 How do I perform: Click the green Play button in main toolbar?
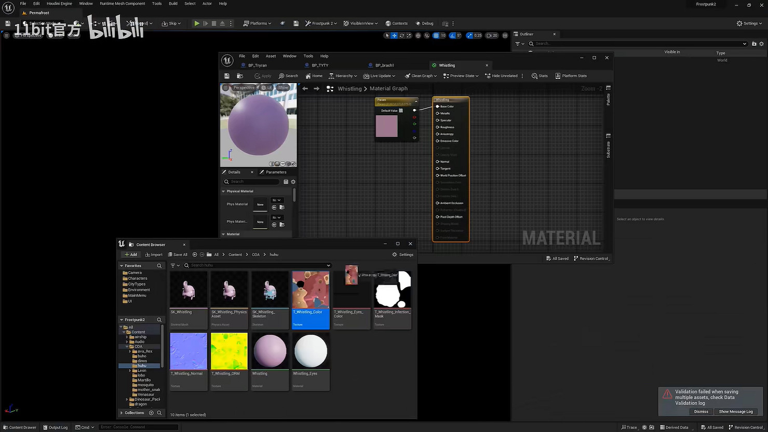coord(197,23)
